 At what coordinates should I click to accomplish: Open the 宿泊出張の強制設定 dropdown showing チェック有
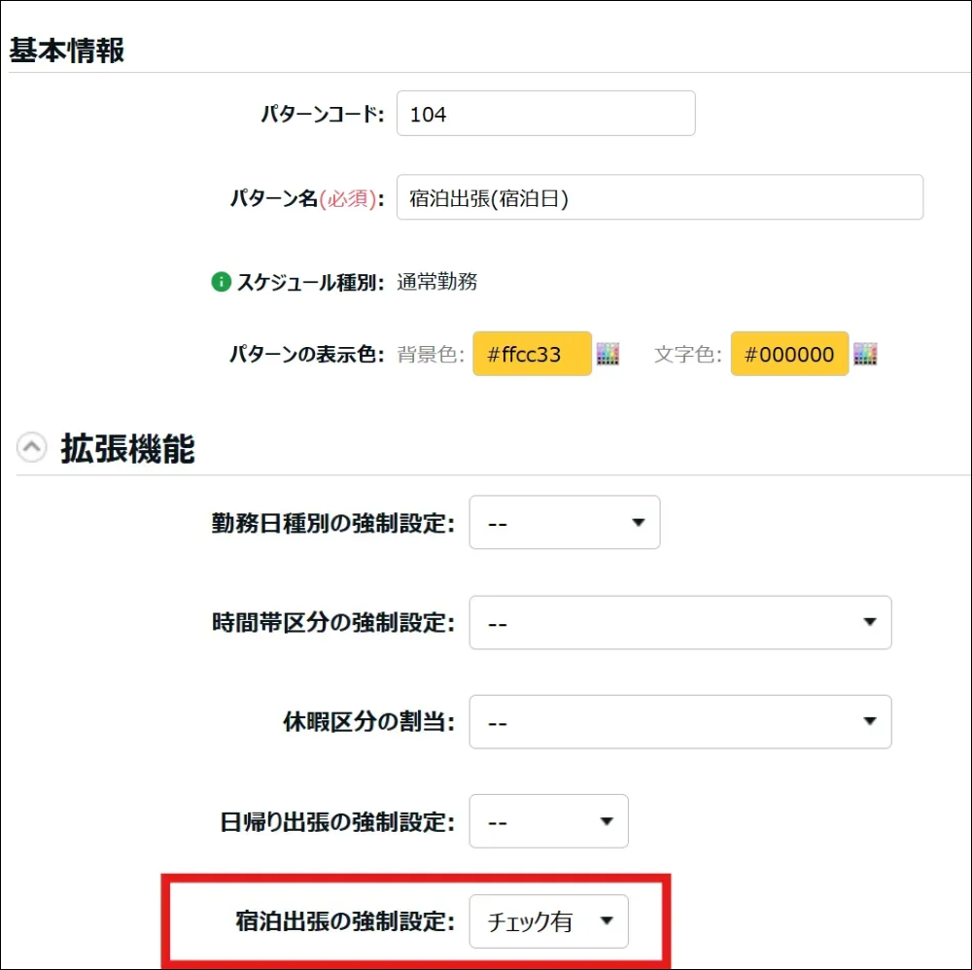point(548,921)
